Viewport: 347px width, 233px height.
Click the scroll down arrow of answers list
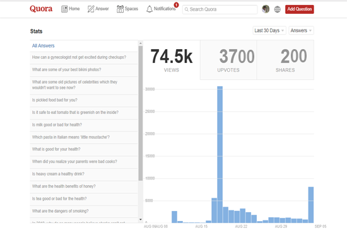pos(140,220)
